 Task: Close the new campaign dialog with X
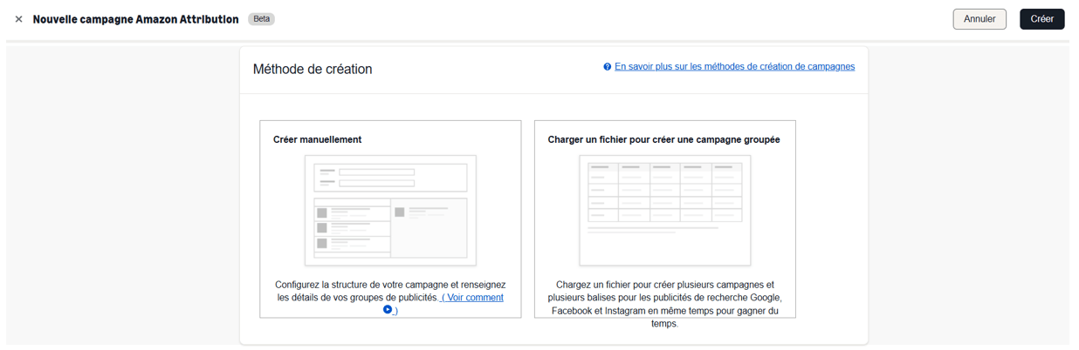pyautogui.click(x=18, y=19)
